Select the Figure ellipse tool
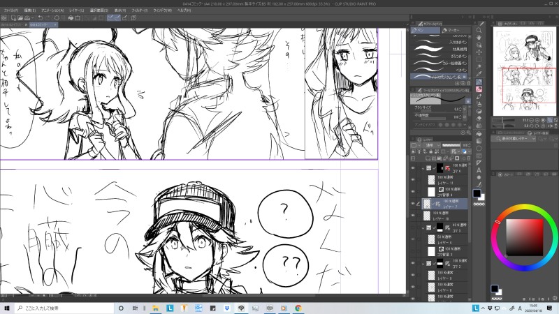The image size is (559, 314). point(479,148)
